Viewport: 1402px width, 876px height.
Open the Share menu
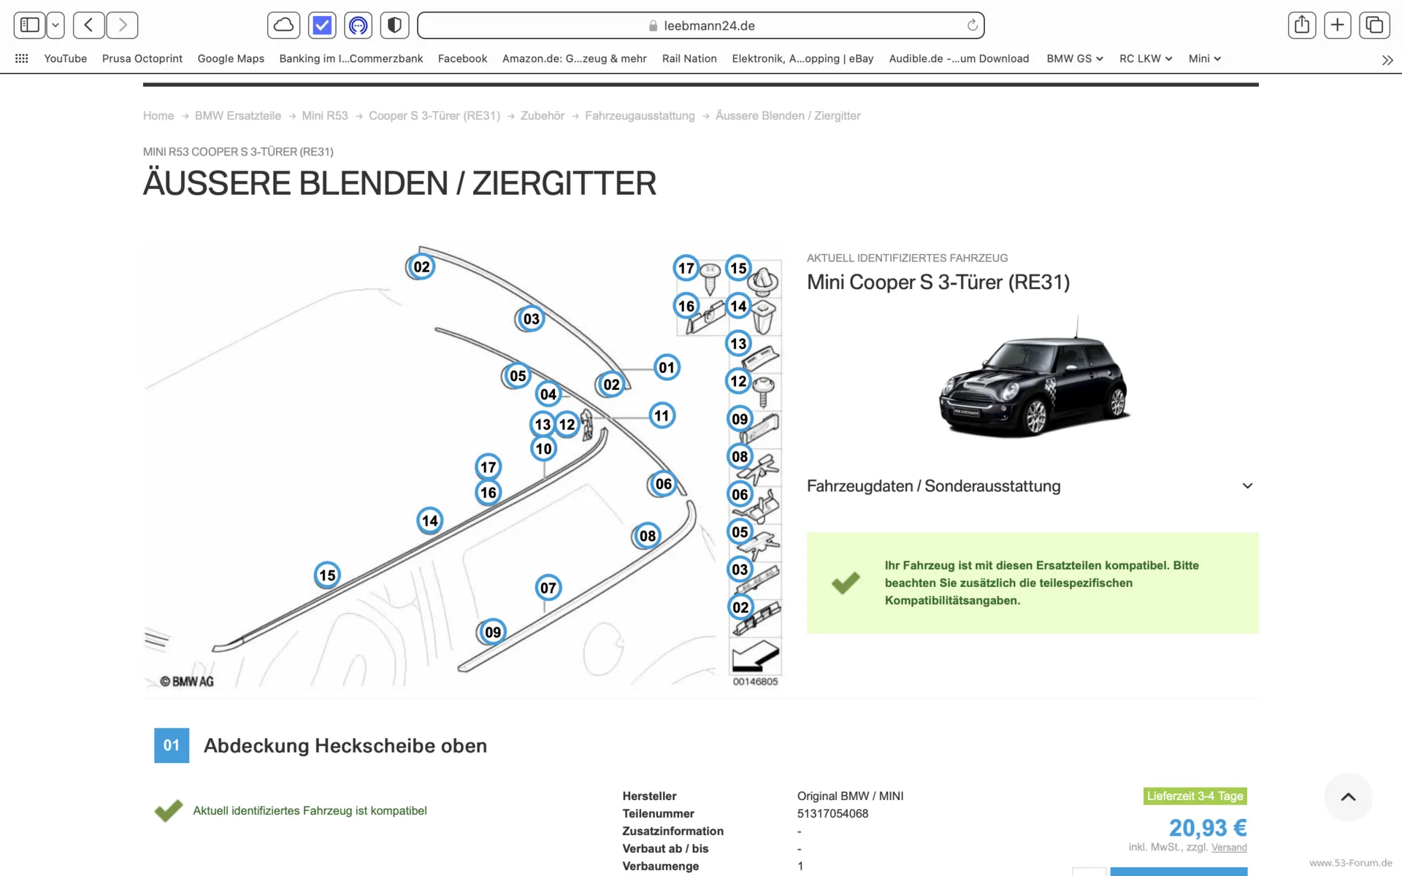(1302, 26)
